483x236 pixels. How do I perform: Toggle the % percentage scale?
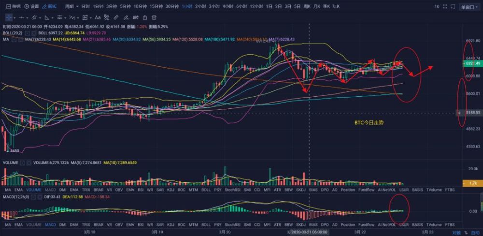(466, 233)
